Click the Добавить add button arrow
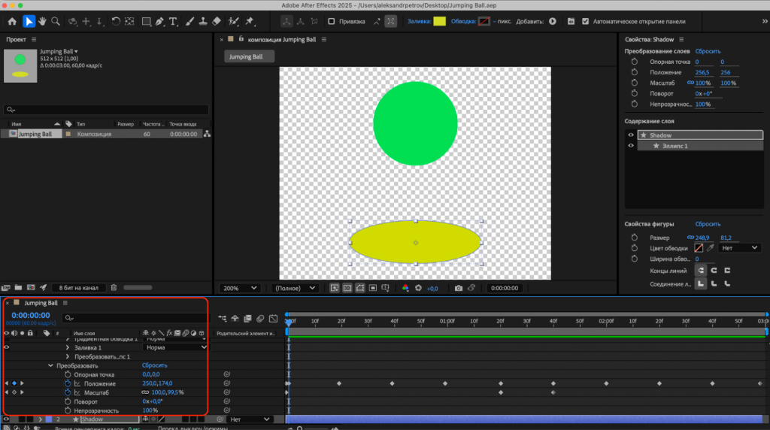This screenshot has width=770, height=430. (x=553, y=22)
